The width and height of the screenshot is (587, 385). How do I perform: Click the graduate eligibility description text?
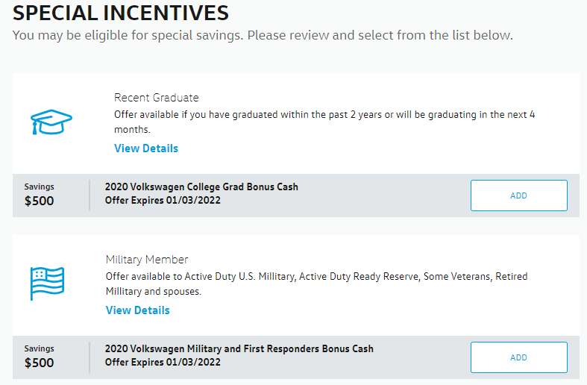[324, 122]
